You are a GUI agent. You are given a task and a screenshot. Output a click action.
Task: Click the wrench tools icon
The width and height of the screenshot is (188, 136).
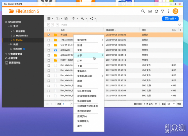point(82,19)
